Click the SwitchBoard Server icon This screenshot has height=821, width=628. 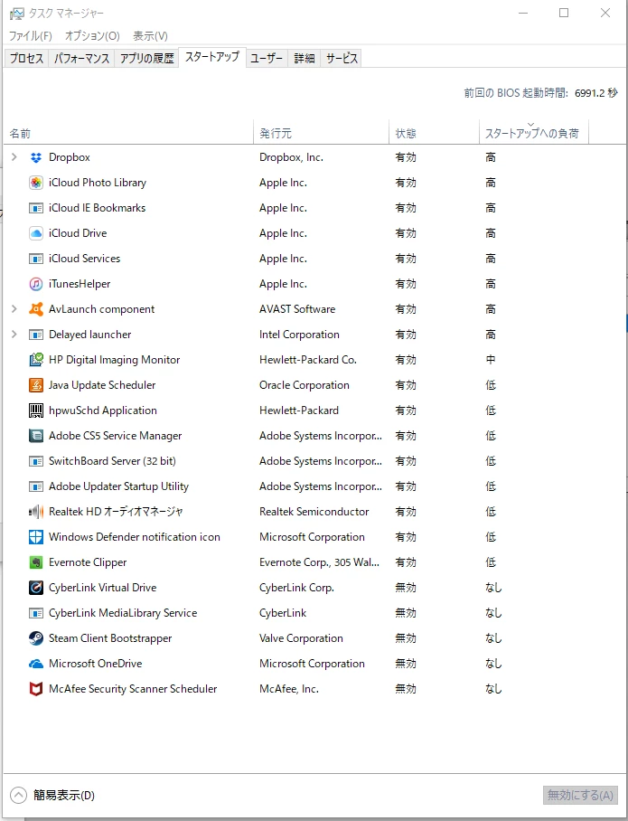35,461
